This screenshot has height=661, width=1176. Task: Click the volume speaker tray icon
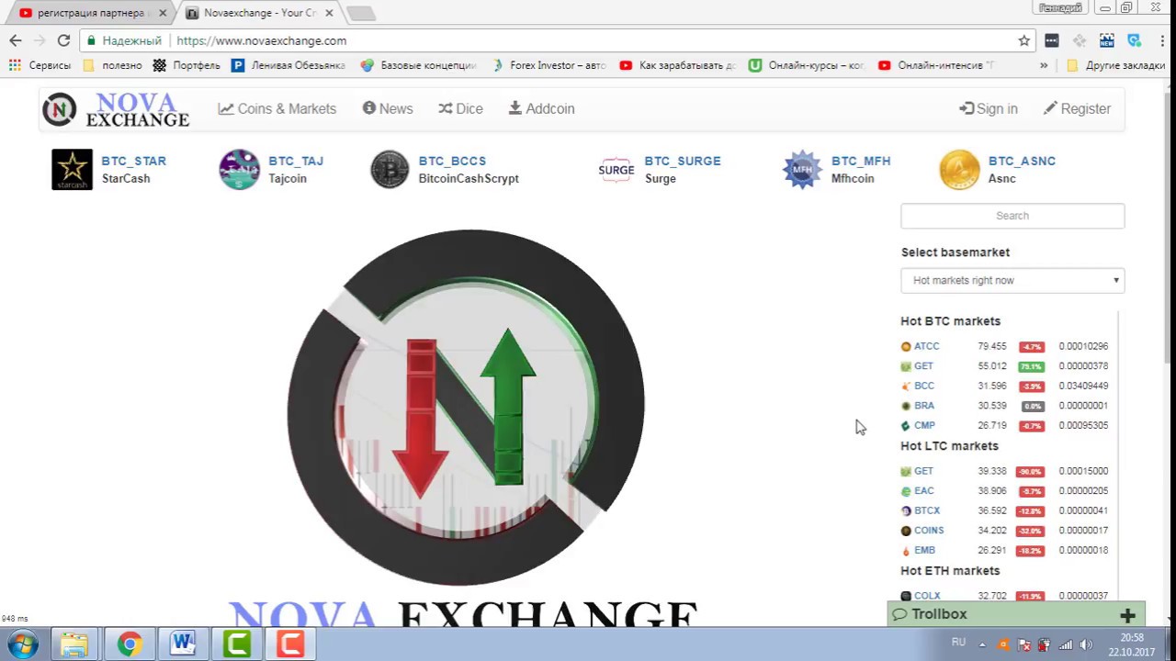click(1086, 644)
